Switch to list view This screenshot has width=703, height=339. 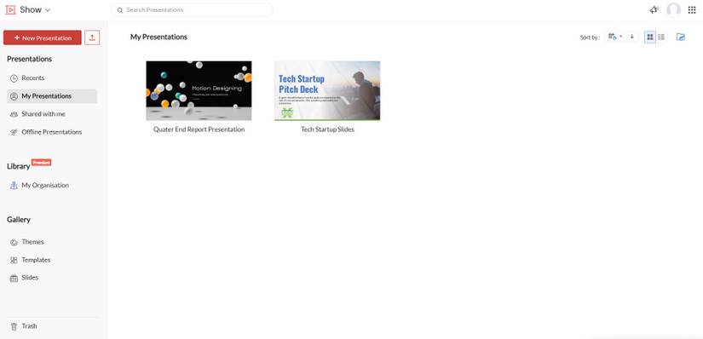pyautogui.click(x=661, y=37)
